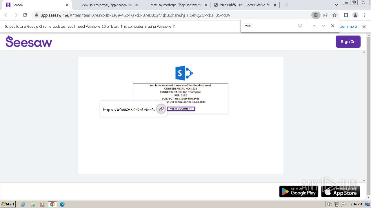Open the network tray icon
The image size is (371, 208).
[x=337, y=204]
